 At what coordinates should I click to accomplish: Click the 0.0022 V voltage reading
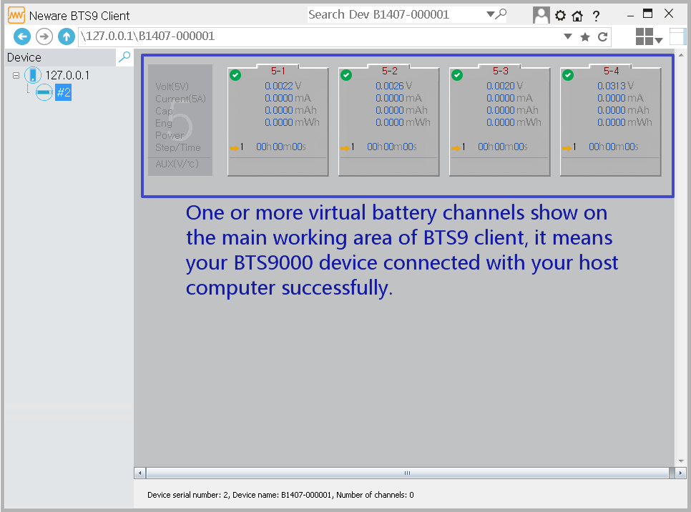[283, 86]
